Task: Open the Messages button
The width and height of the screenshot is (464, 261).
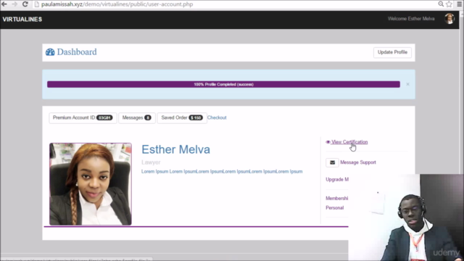Action: click(137, 117)
